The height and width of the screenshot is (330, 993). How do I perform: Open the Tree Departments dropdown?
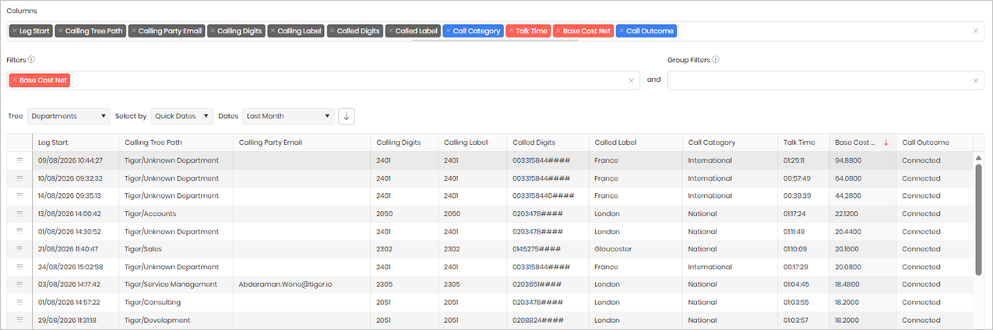pos(69,116)
